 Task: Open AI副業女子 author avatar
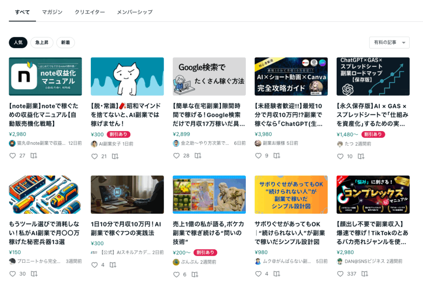click(x=94, y=144)
